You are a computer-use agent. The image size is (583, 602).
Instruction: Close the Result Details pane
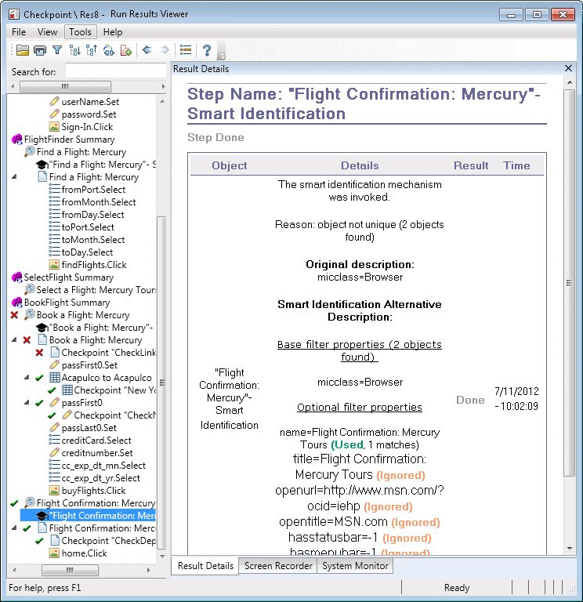[569, 69]
